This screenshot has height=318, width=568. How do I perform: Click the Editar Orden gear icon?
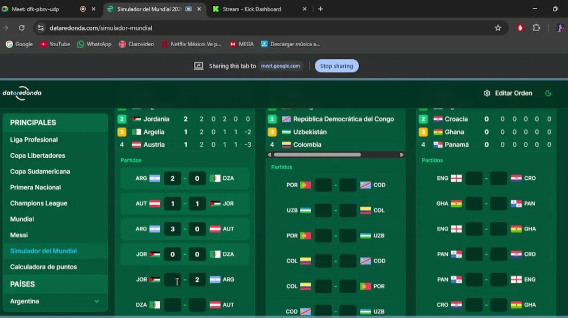(487, 93)
